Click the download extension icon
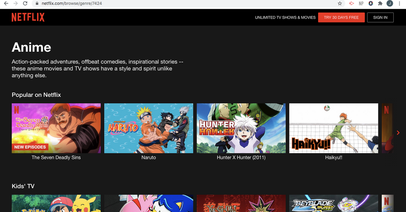The width and height of the screenshot is (406, 212). (x=370, y=3)
